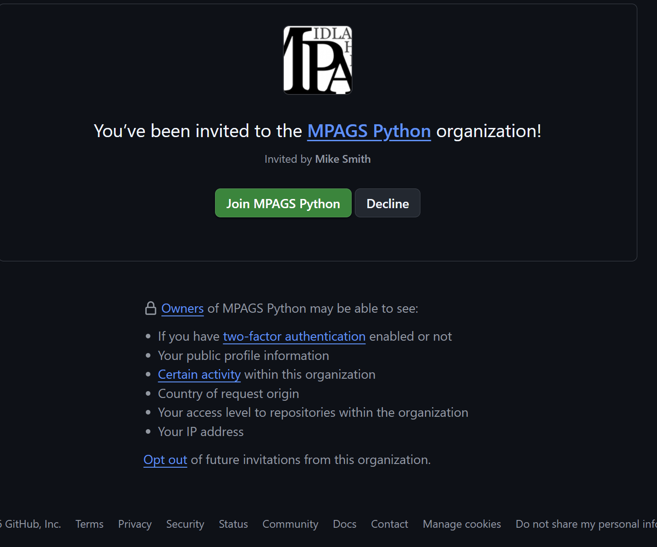Visit the Community footer link
Screen dimensions: 657x547
290,524
